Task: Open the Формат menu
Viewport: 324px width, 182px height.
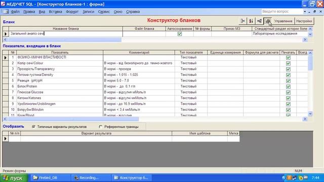Action: coord(72,12)
